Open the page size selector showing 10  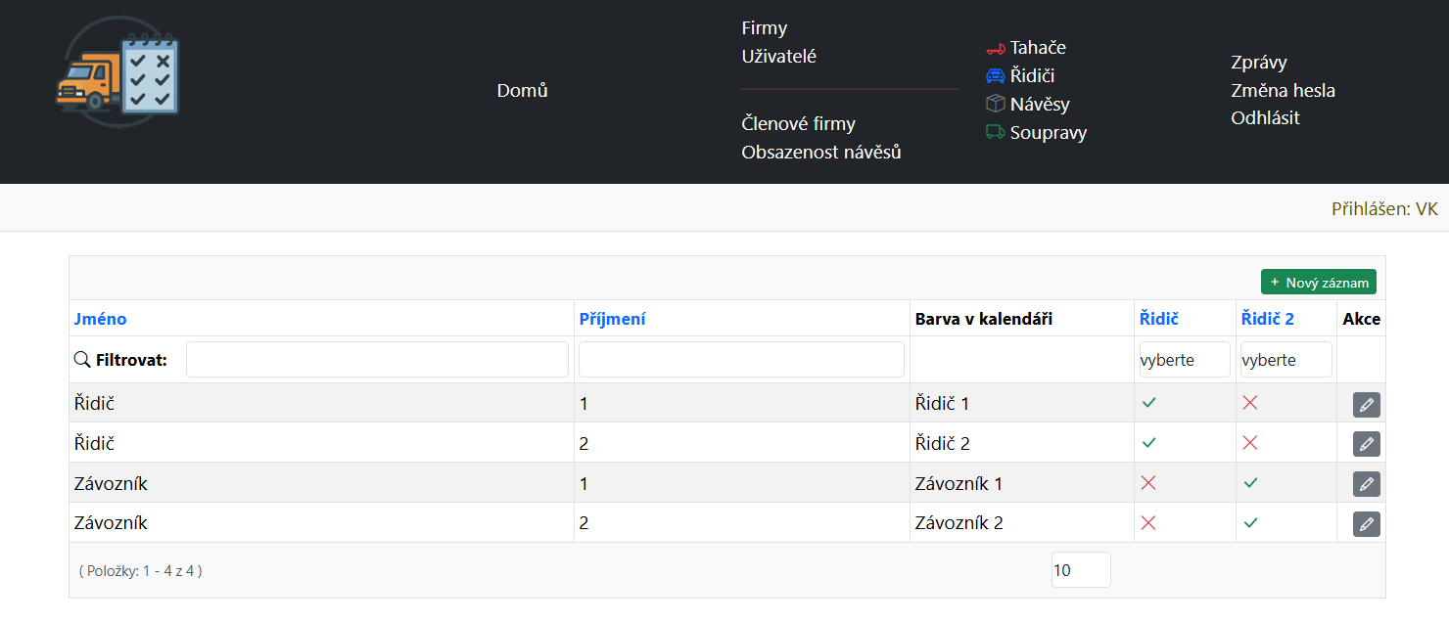tap(1081, 570)
